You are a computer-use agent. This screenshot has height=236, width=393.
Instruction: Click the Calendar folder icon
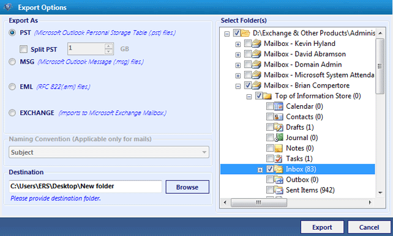click(279, 106)
